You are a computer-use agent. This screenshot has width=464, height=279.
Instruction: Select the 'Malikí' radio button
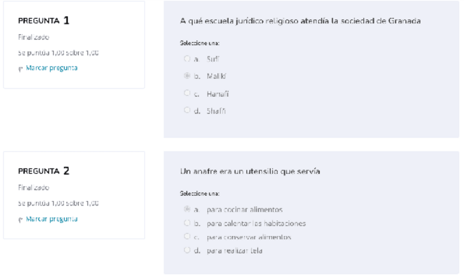pyautogui.click(x=187, y=76)
